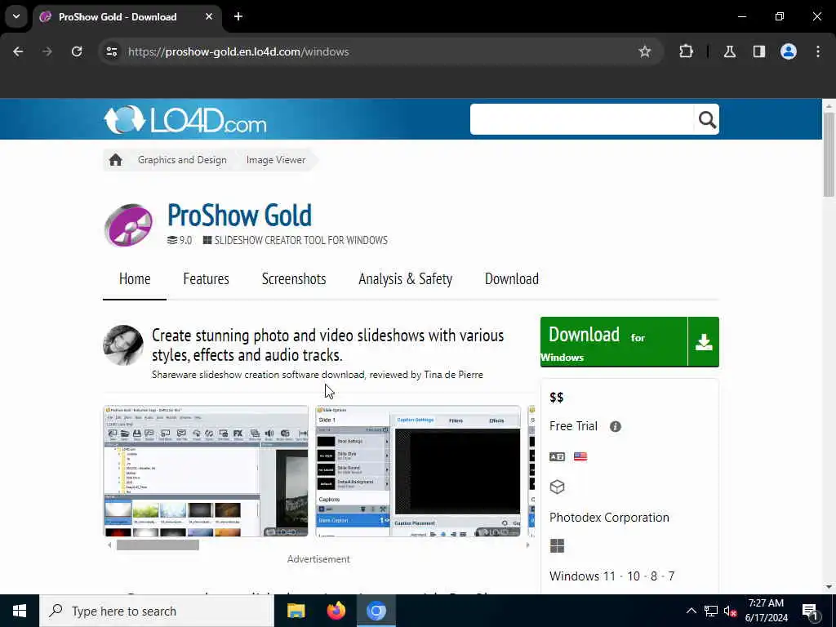This screenshot has width=836, height=627.
Task: Open the second screenshot thumbnail with Slide Options
Action: click(417, 471)
